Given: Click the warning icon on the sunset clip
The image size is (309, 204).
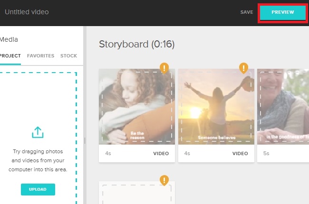Looking at the screenshot, I should pos(243,68).
